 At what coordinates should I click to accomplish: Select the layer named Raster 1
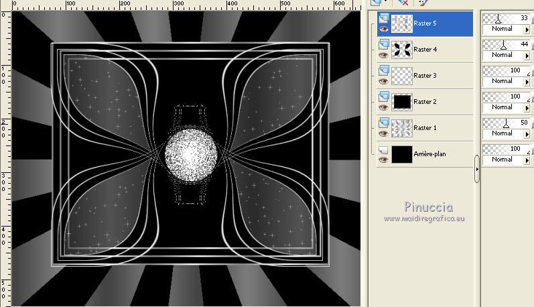425,128
